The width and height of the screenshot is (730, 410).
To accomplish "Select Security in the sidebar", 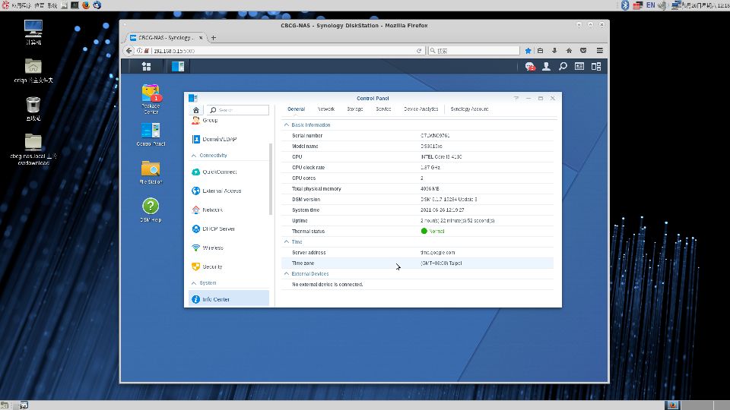I will tap(212, 266).
